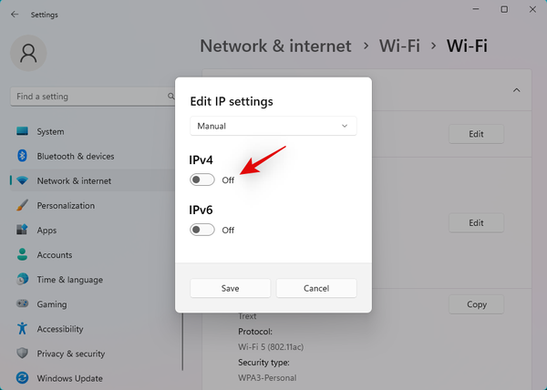Click Cancel in Edit IP settings dialog
The height and width of the screenshot is (390, 547).
tap(316, 288)
